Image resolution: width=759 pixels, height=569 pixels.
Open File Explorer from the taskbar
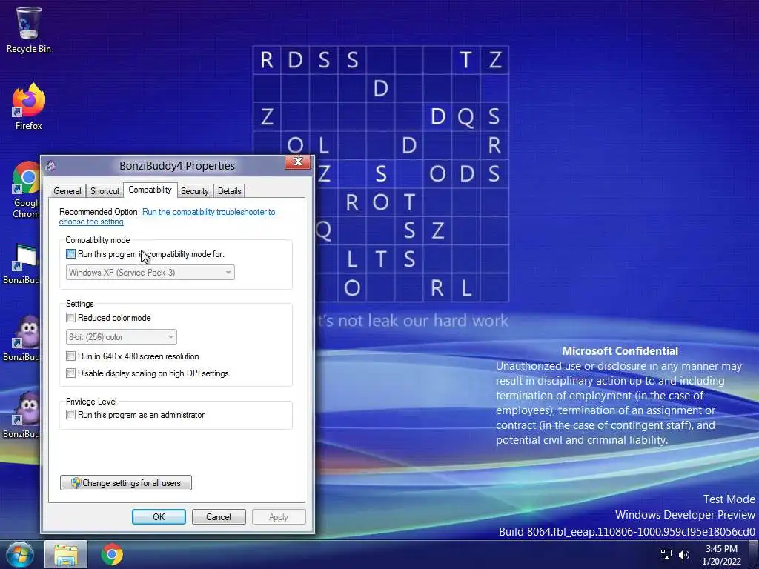tap(66, 554)
